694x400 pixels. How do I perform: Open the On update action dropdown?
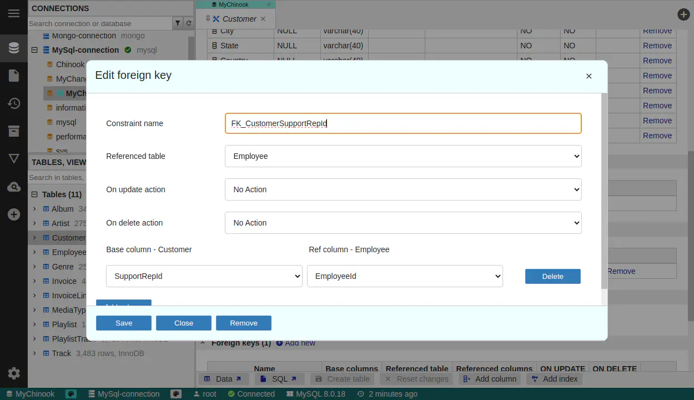403,189
